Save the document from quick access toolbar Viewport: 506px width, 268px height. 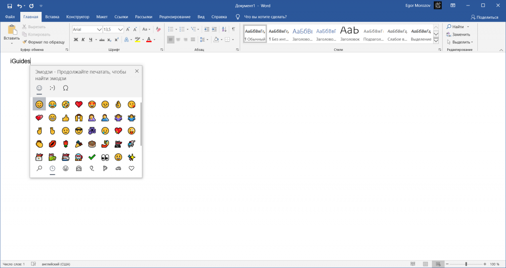9,6
